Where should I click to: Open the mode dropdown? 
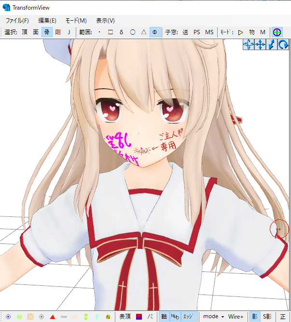coord(213,317)
